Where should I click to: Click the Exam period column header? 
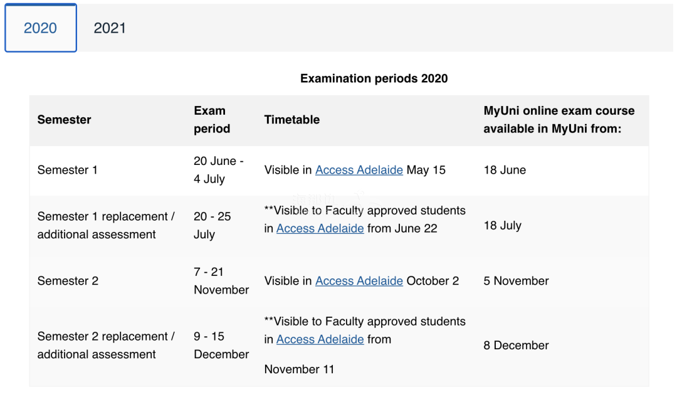(x=212, y=120)
